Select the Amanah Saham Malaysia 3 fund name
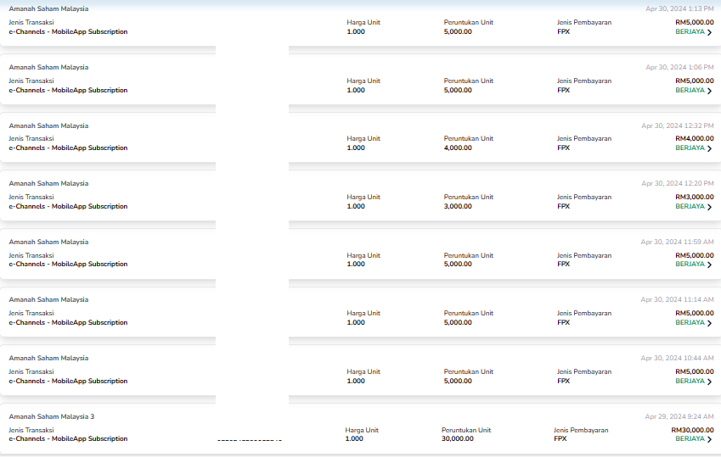Viewport: 721px width, 457px height. click(x=52, y=416)
